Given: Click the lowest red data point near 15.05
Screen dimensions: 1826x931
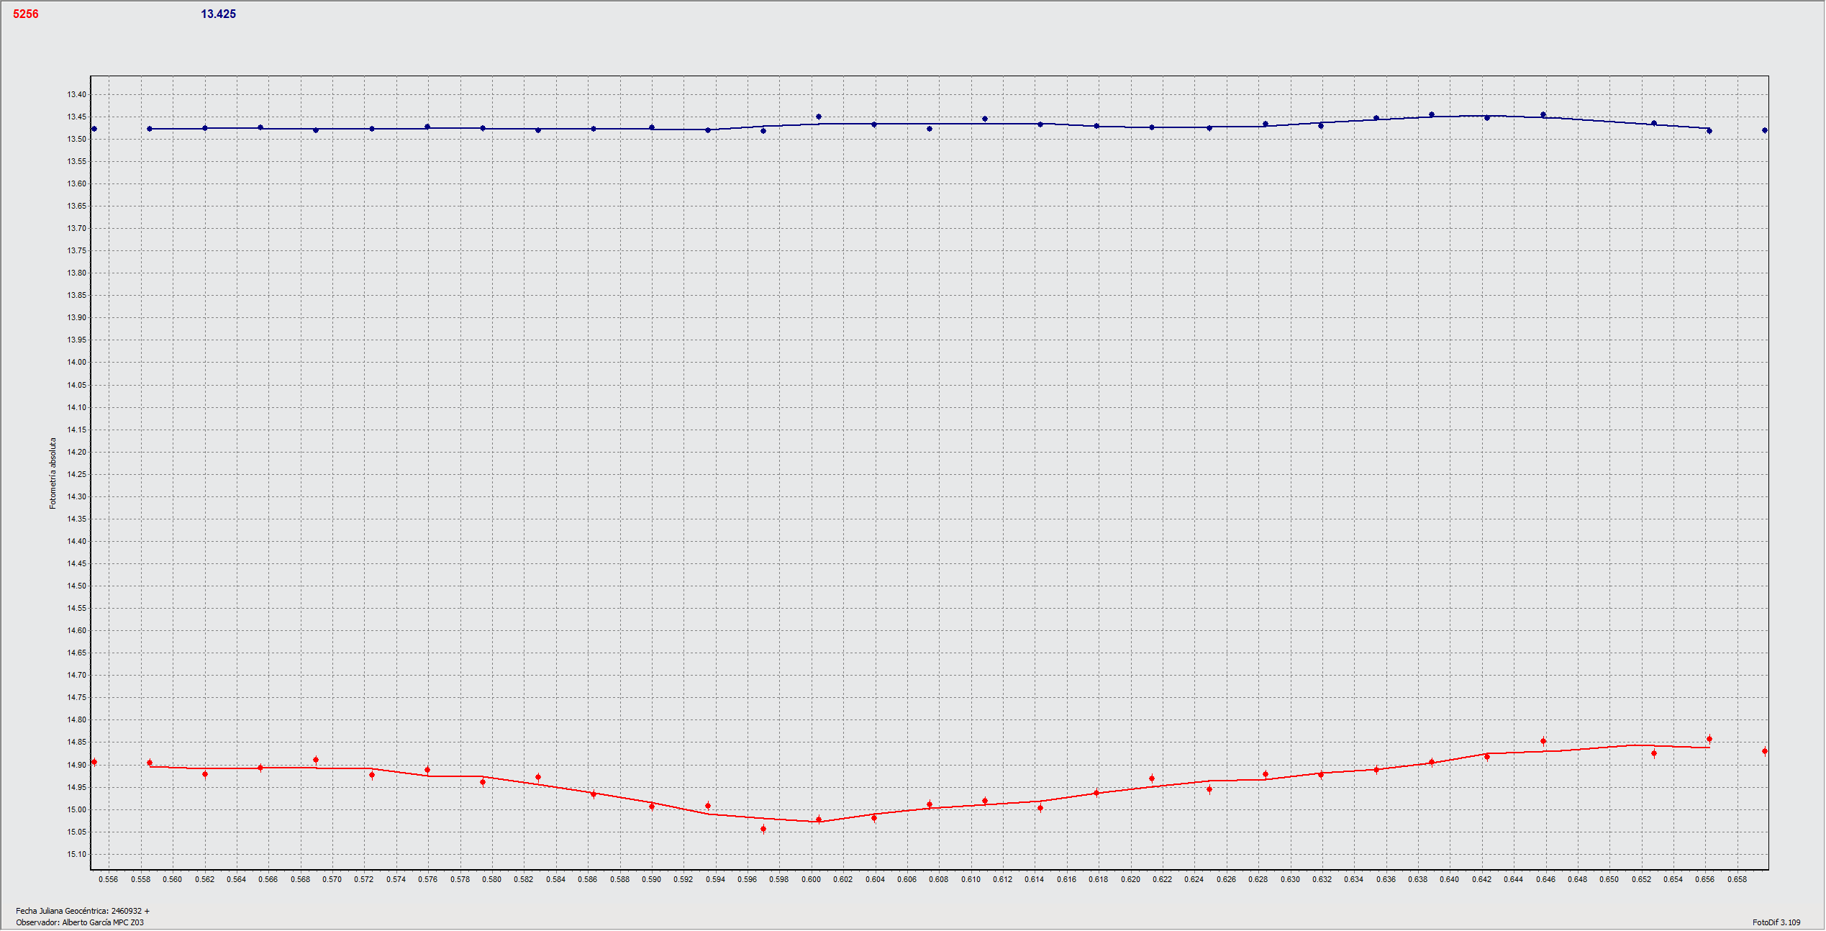Looking at the screenshot, I should 763,829.
